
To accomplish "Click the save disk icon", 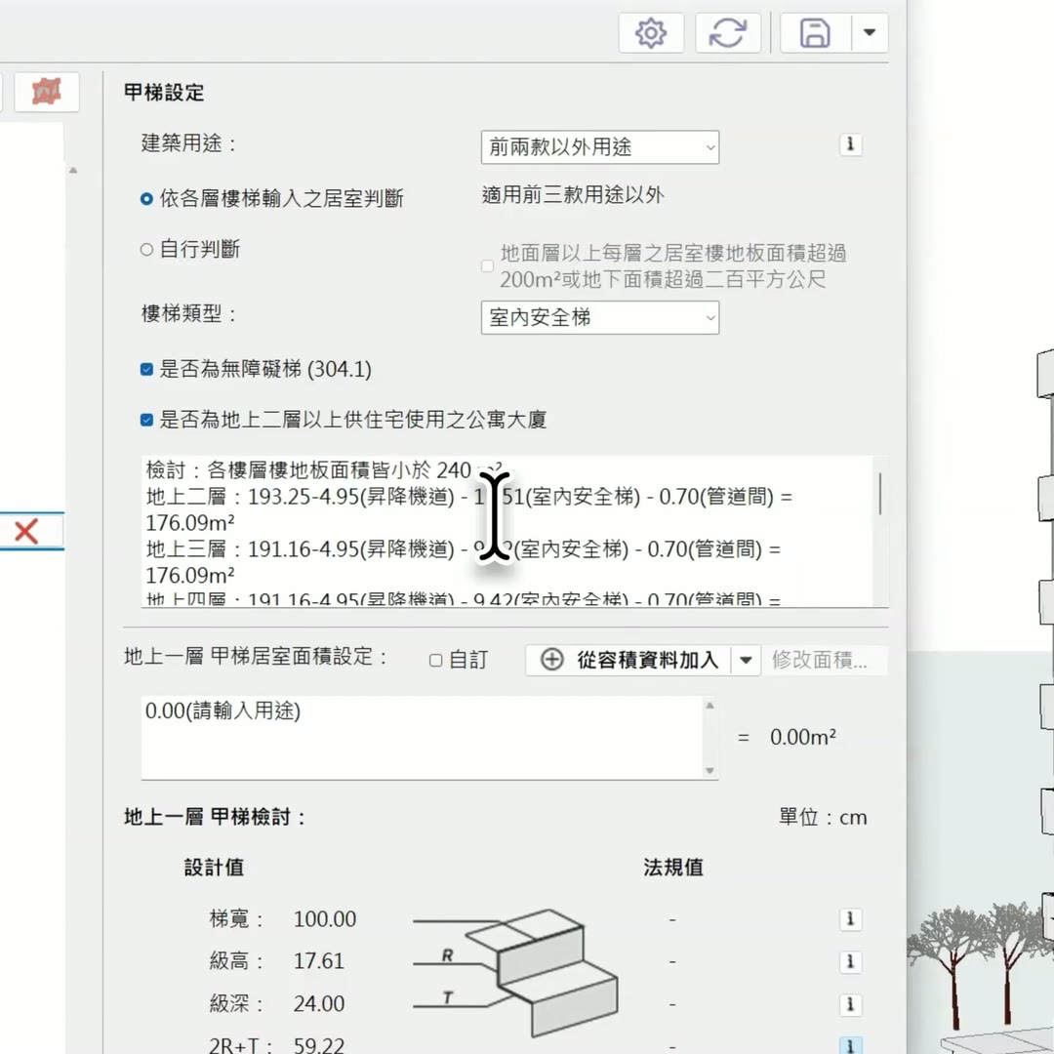I will click(815, 33).
